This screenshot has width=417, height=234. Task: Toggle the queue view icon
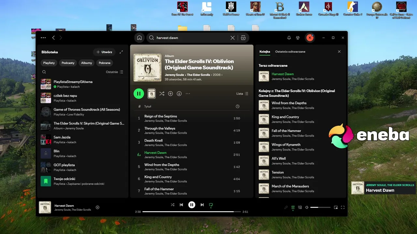pyautogui.click(x=293, y=207)
